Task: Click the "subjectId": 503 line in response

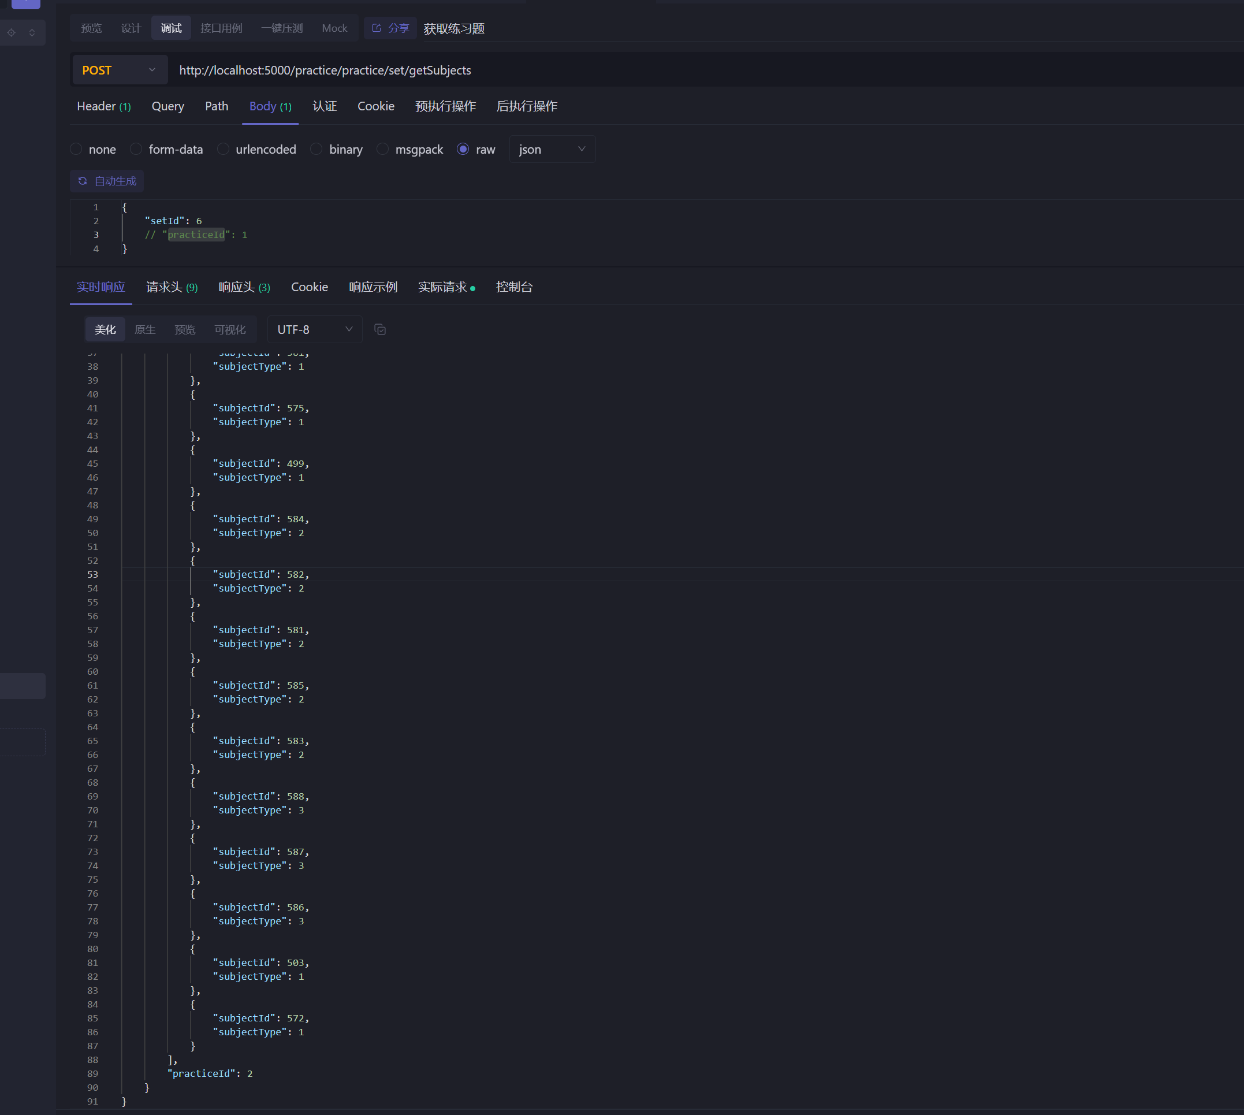Action: (261, 963)
